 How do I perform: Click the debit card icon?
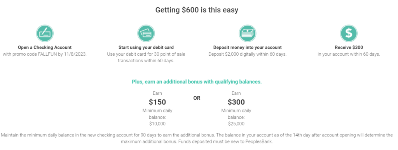(146, 33)
